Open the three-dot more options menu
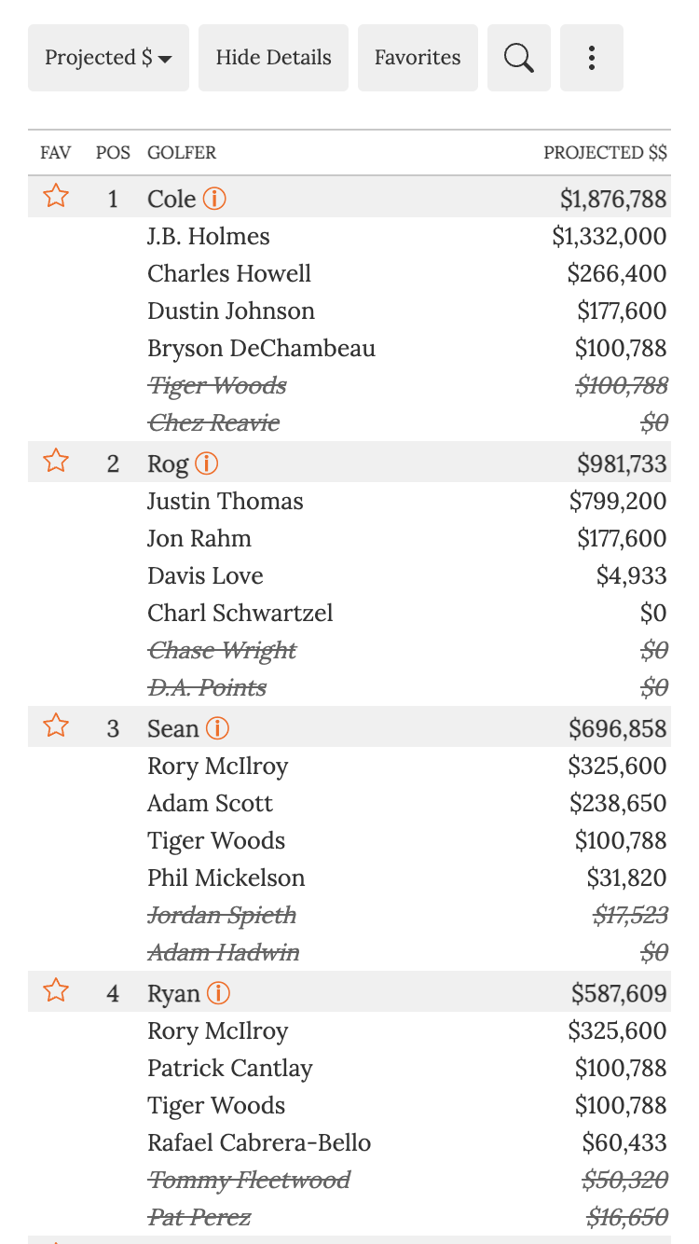 pos(591,58)
